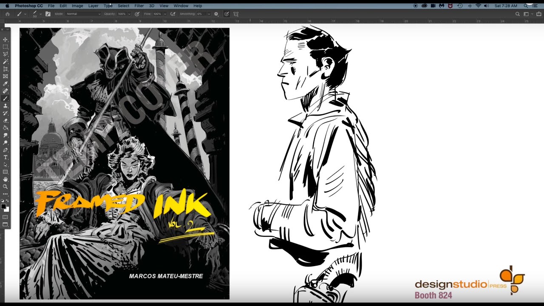Open the Apple menu
Image resolution: width=544 pixels, height=306 pixels.
[x=7, y=6]
